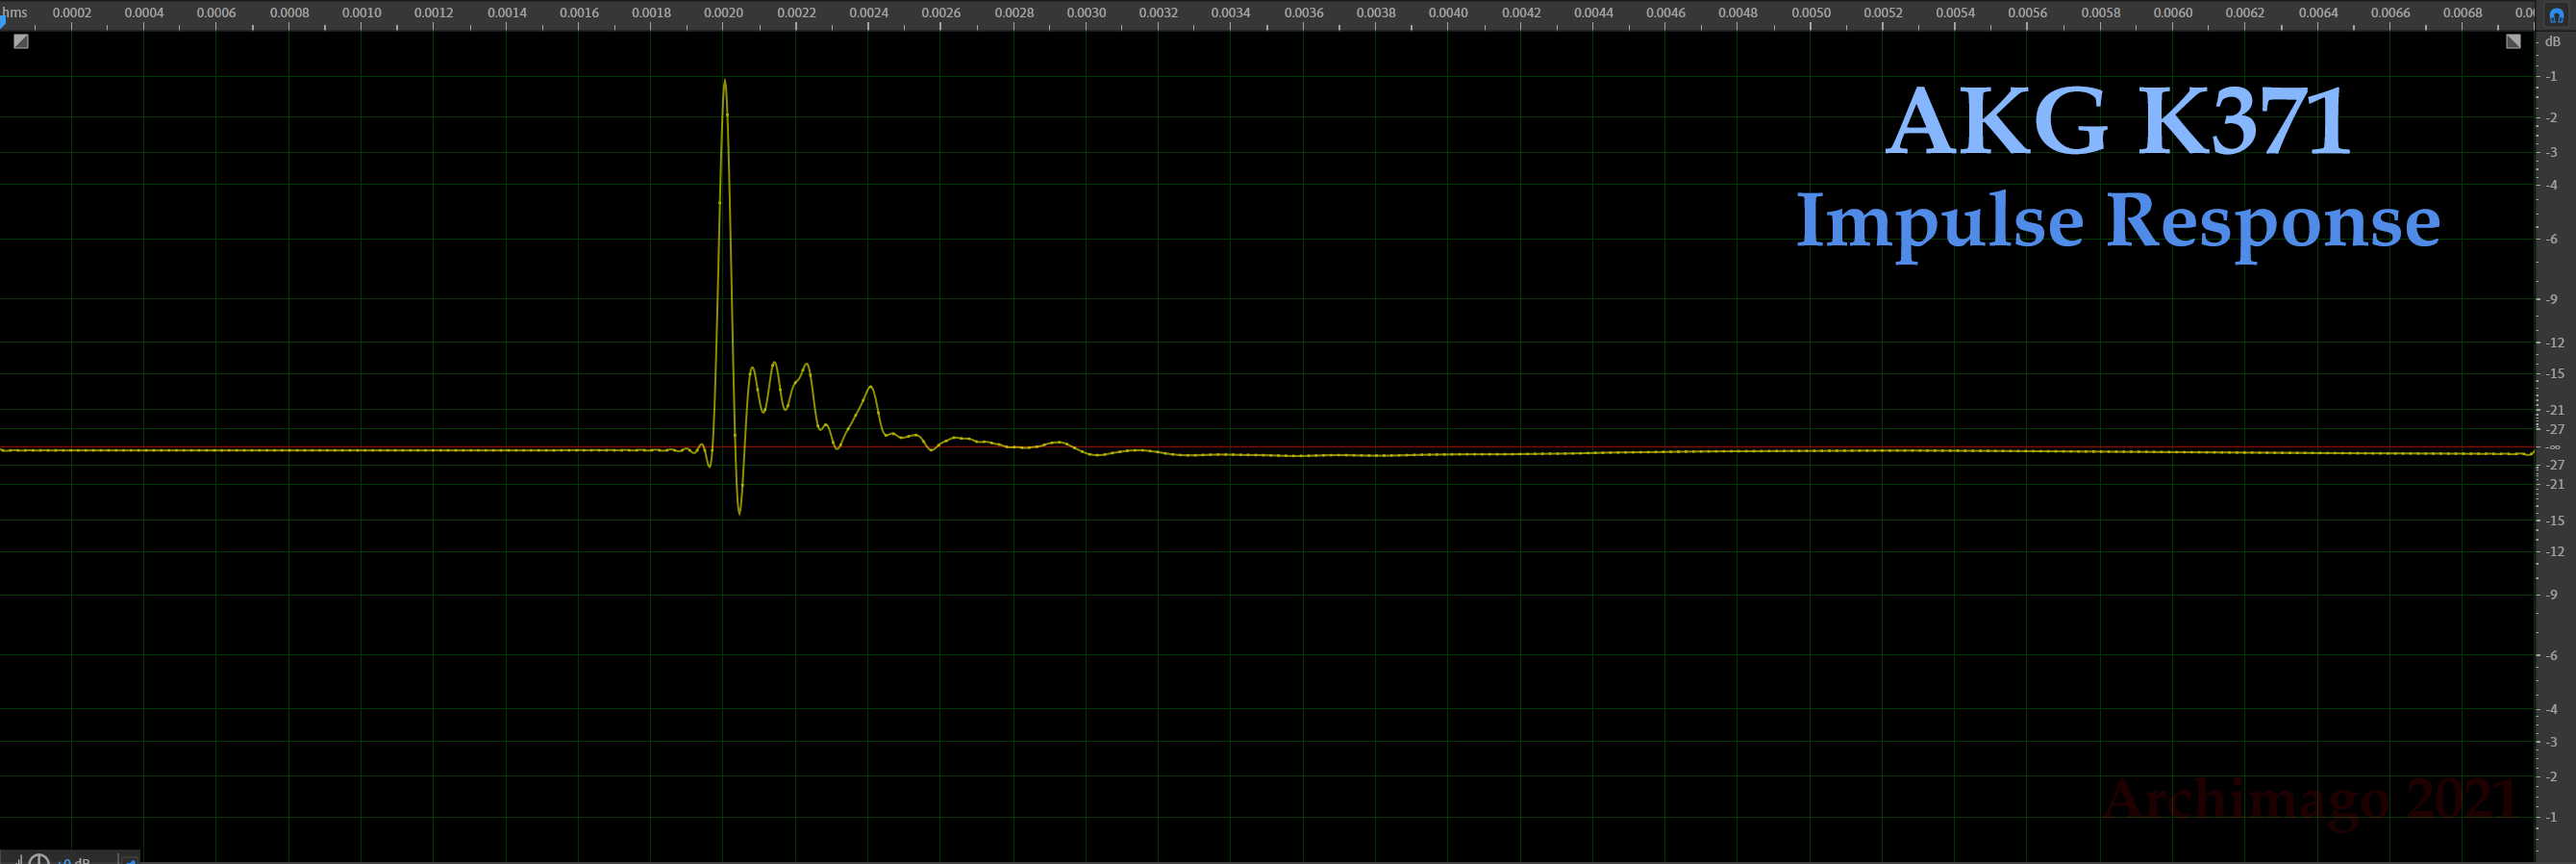
Task: Click the 0.0060 mark on the time ruler
Action: tap(2173, 13)
